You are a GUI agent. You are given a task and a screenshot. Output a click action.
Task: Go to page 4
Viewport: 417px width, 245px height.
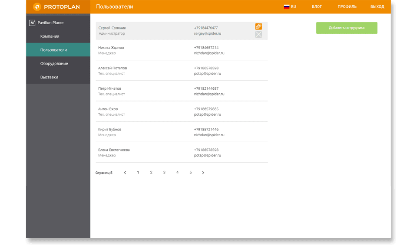click(x=177, y=173)
